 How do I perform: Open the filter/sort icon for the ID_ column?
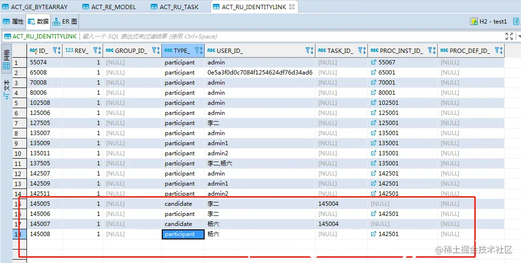click(x=57, y=50)
